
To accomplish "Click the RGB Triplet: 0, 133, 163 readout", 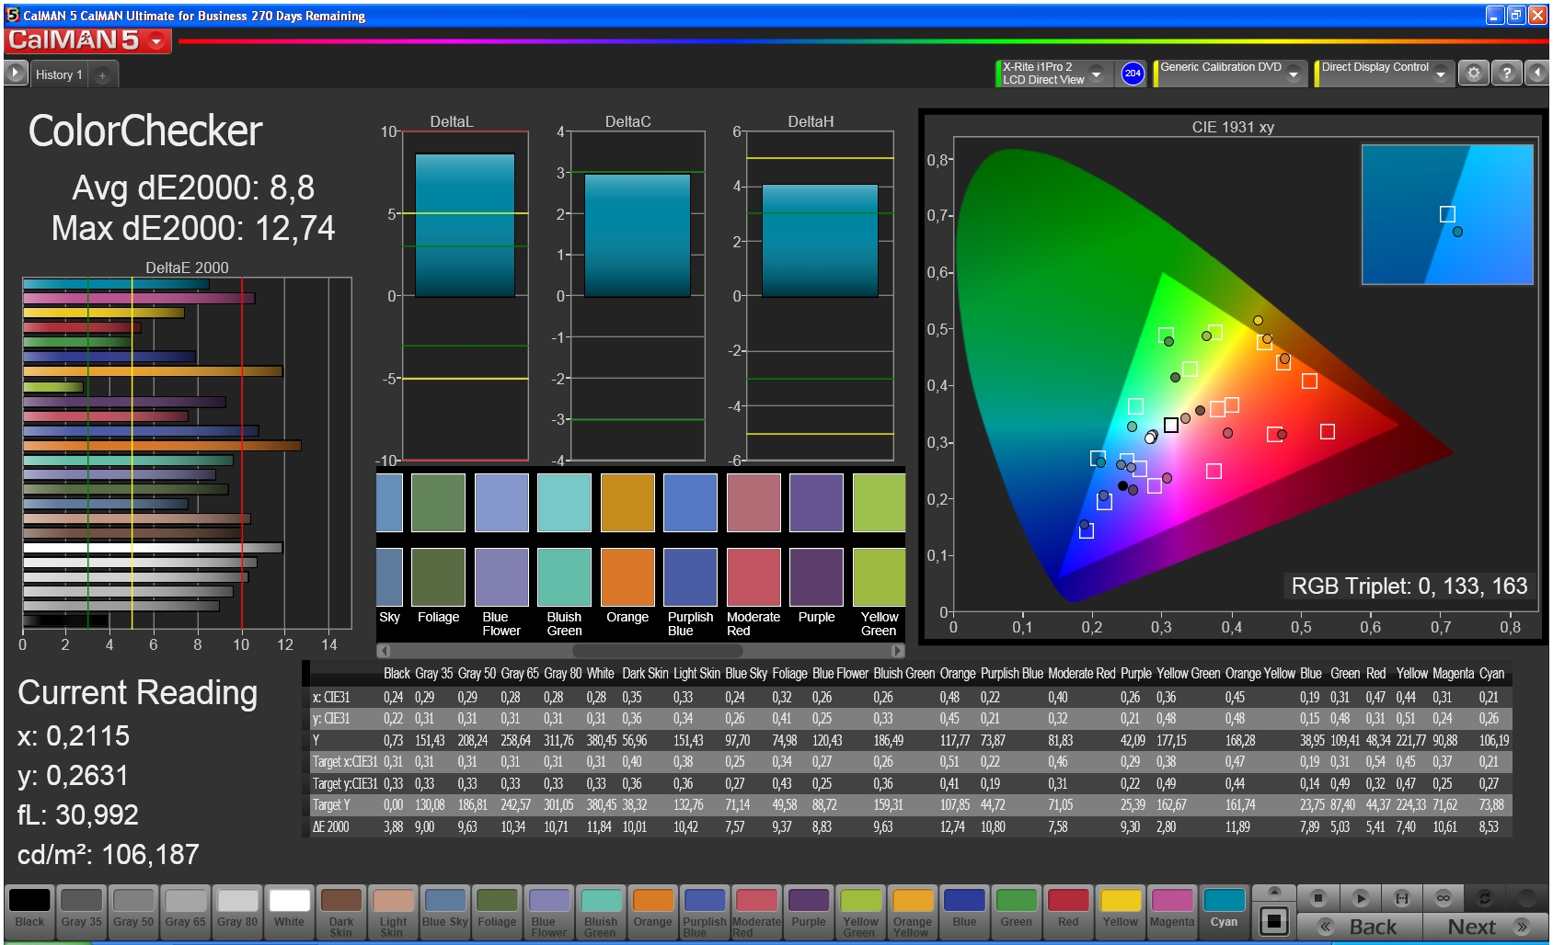I will pyautogui.click(x=1409, y=586).
